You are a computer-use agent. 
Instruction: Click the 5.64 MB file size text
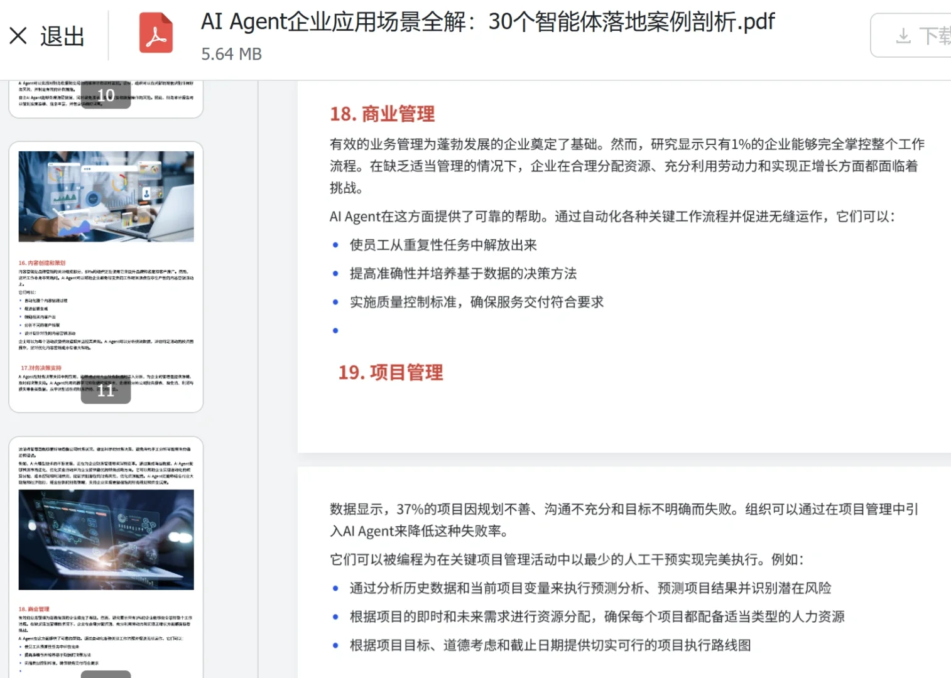point(231,55)
